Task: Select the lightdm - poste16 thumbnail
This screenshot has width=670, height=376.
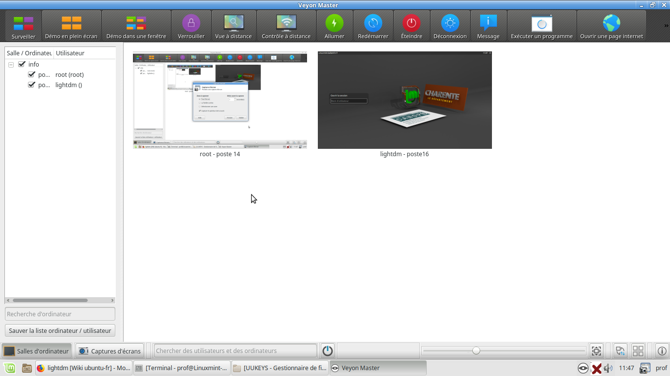Action: pyautogui.click(x=405, y=100)
